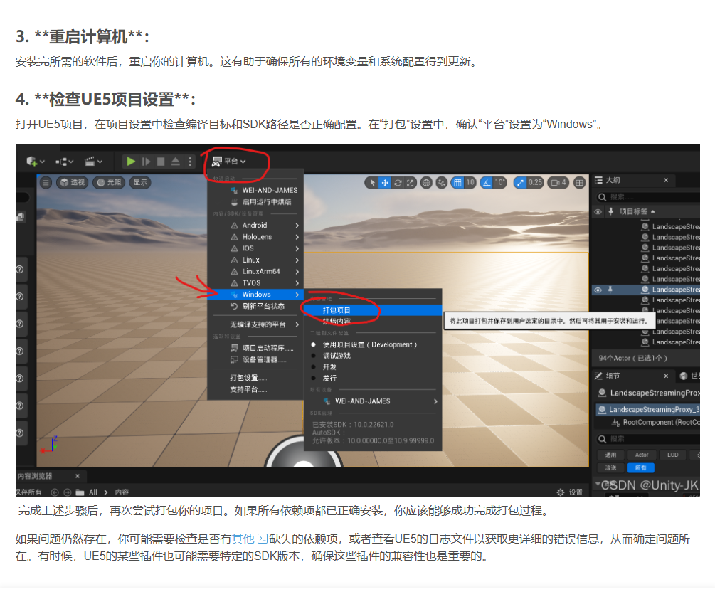This screenshot has width=715, height=592.
Task: Expand the HoloLens platform submenu
Action: pos(255,237)
